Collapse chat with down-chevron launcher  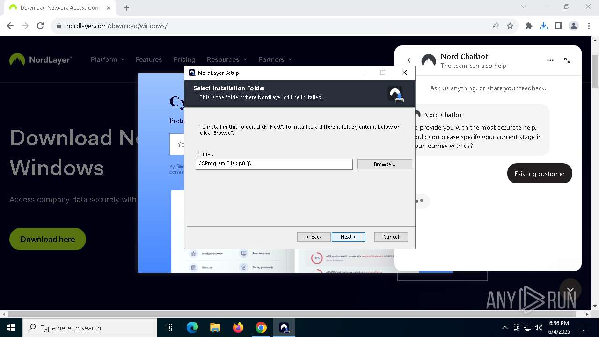tap(570, 290)
